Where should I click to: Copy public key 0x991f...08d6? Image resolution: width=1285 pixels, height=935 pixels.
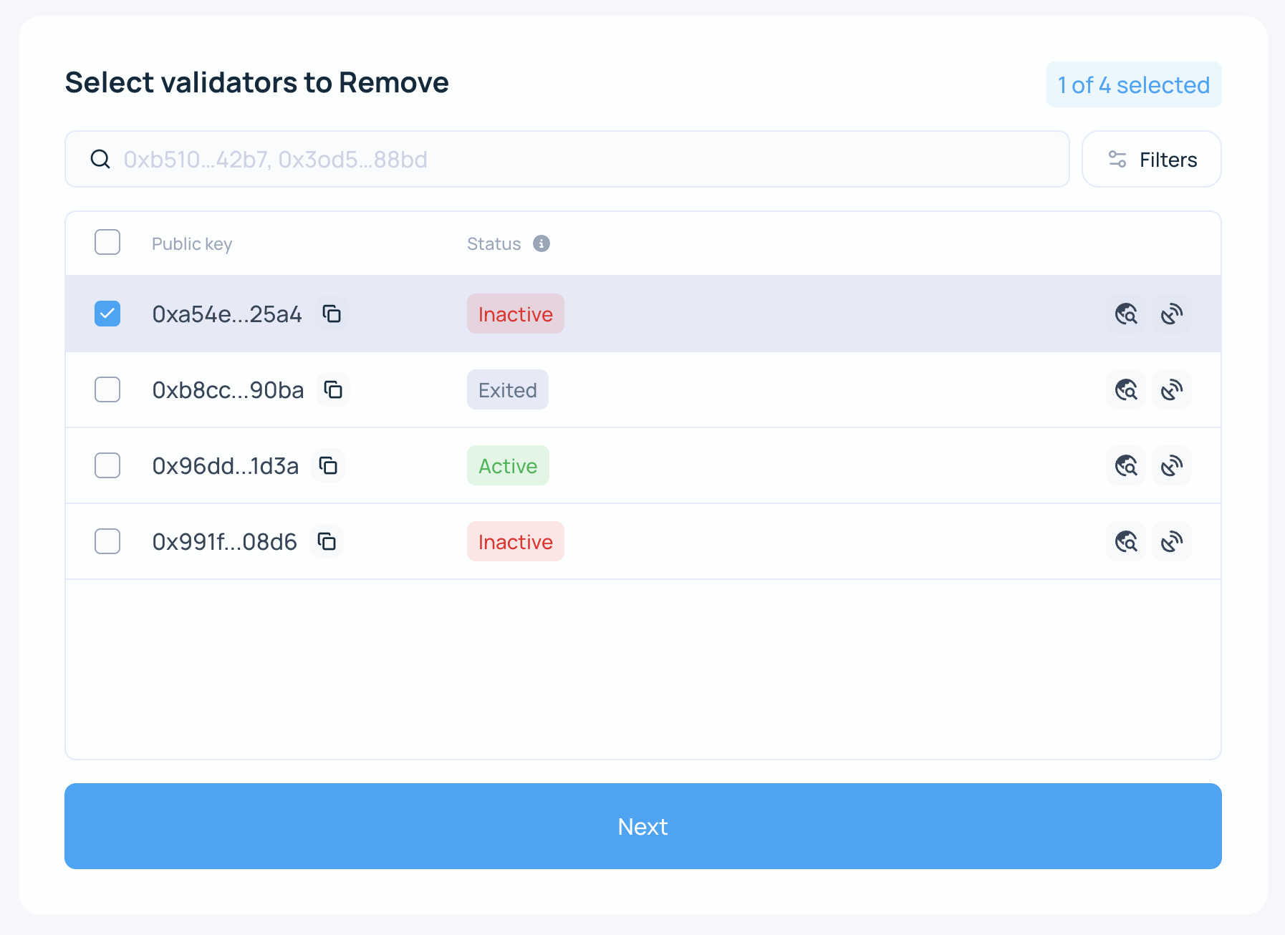pyautogui.click(x=327, y=541)
